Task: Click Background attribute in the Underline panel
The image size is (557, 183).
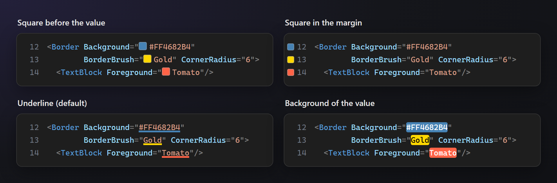Action: pos(107,127)
